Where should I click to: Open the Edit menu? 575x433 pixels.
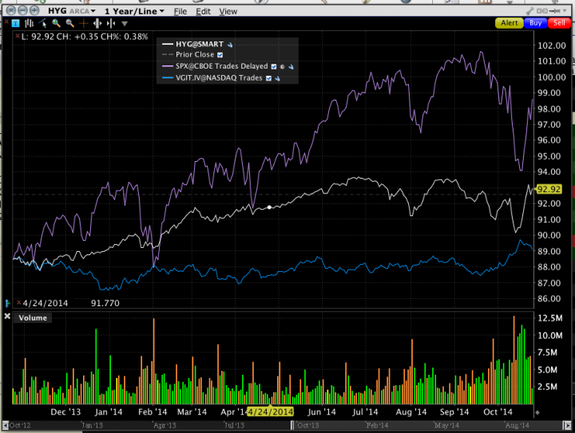point(203,11)
